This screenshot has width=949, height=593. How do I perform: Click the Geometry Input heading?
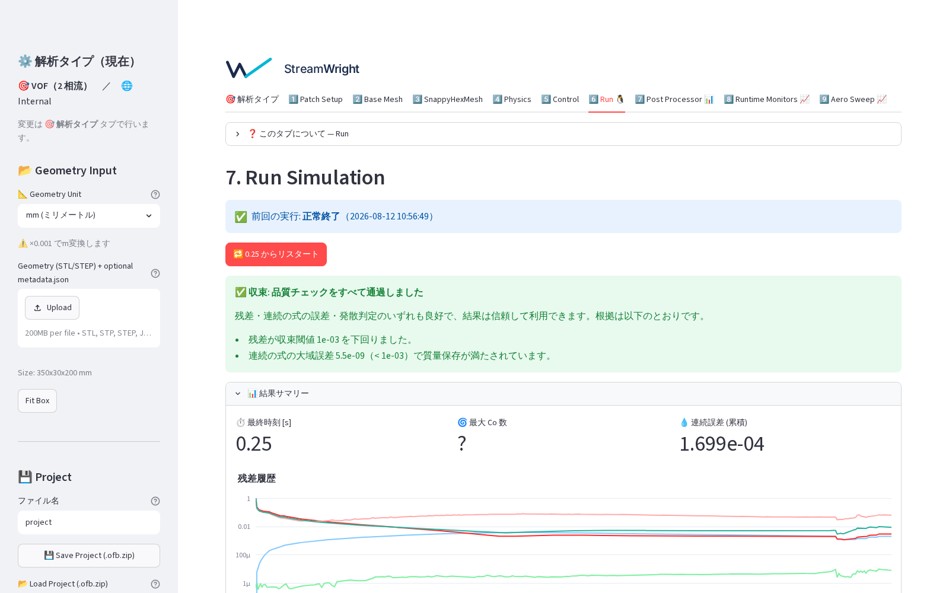coord(67,171)
